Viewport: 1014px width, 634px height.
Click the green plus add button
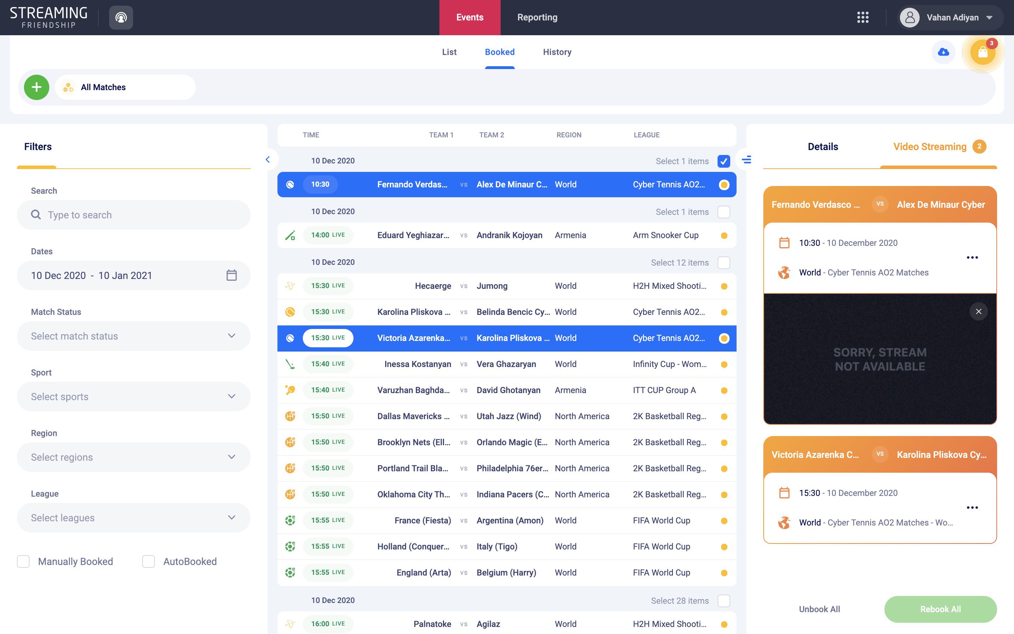pos(37,87)
